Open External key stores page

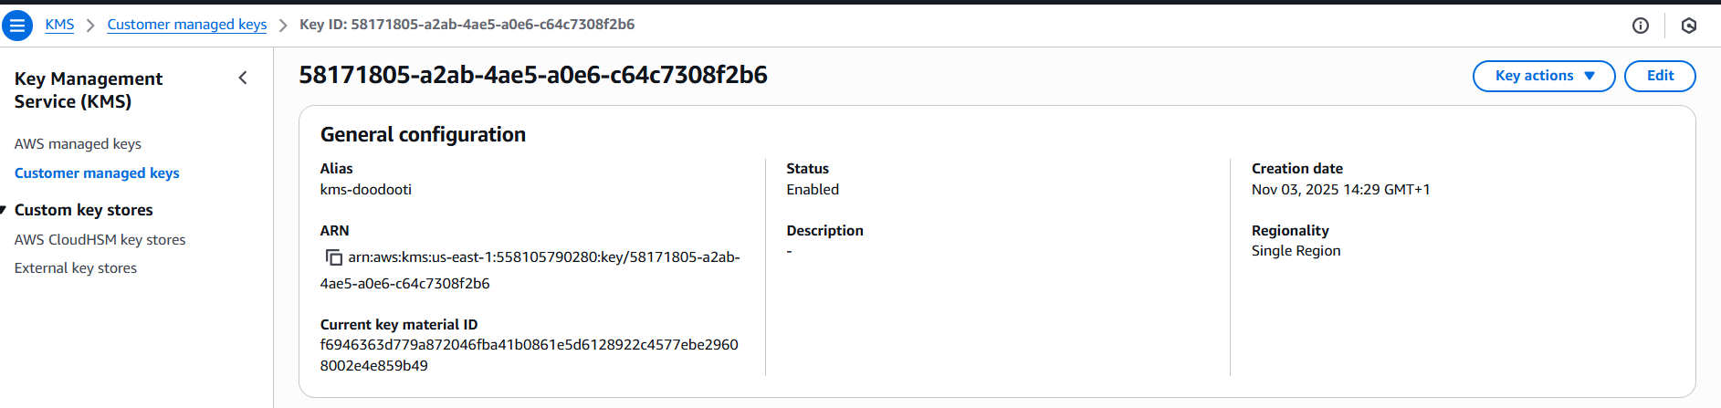76,268
